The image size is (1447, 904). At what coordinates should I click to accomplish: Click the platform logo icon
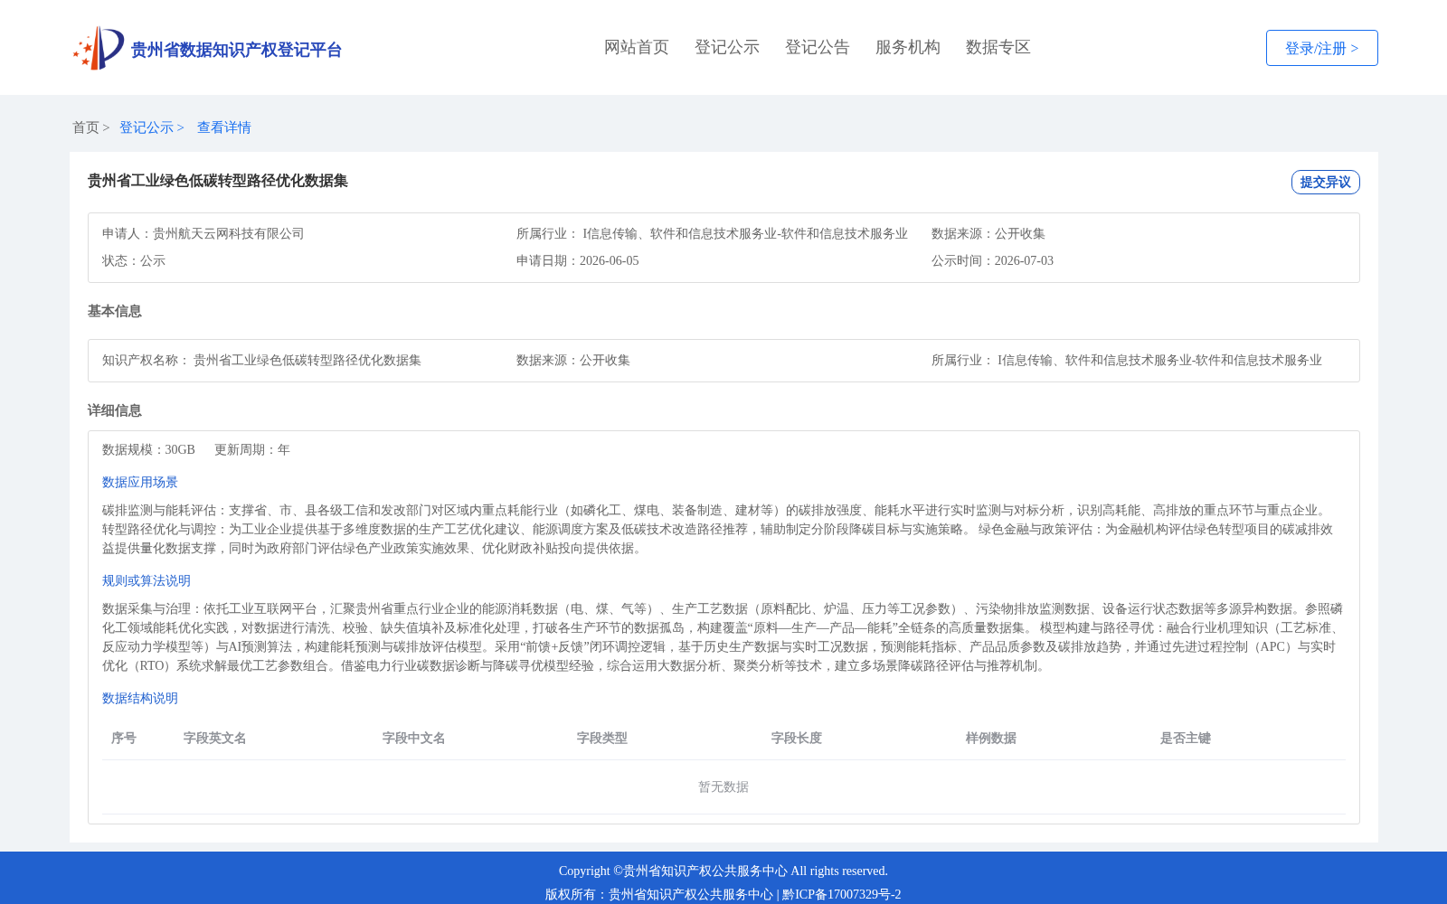click(99, 48)
